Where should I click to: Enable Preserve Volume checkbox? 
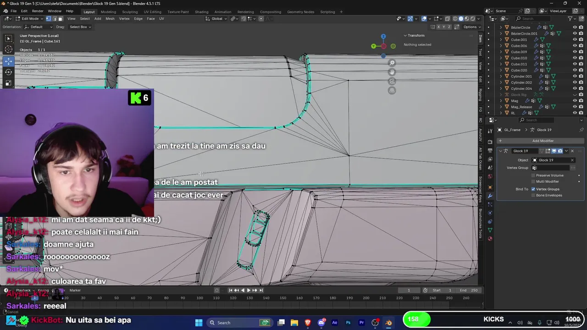[533, 176]
